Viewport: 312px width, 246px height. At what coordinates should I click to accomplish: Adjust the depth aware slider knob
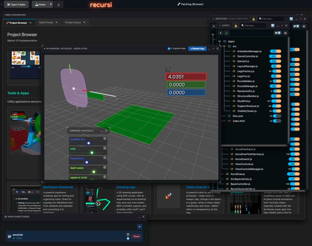(94, 172)
